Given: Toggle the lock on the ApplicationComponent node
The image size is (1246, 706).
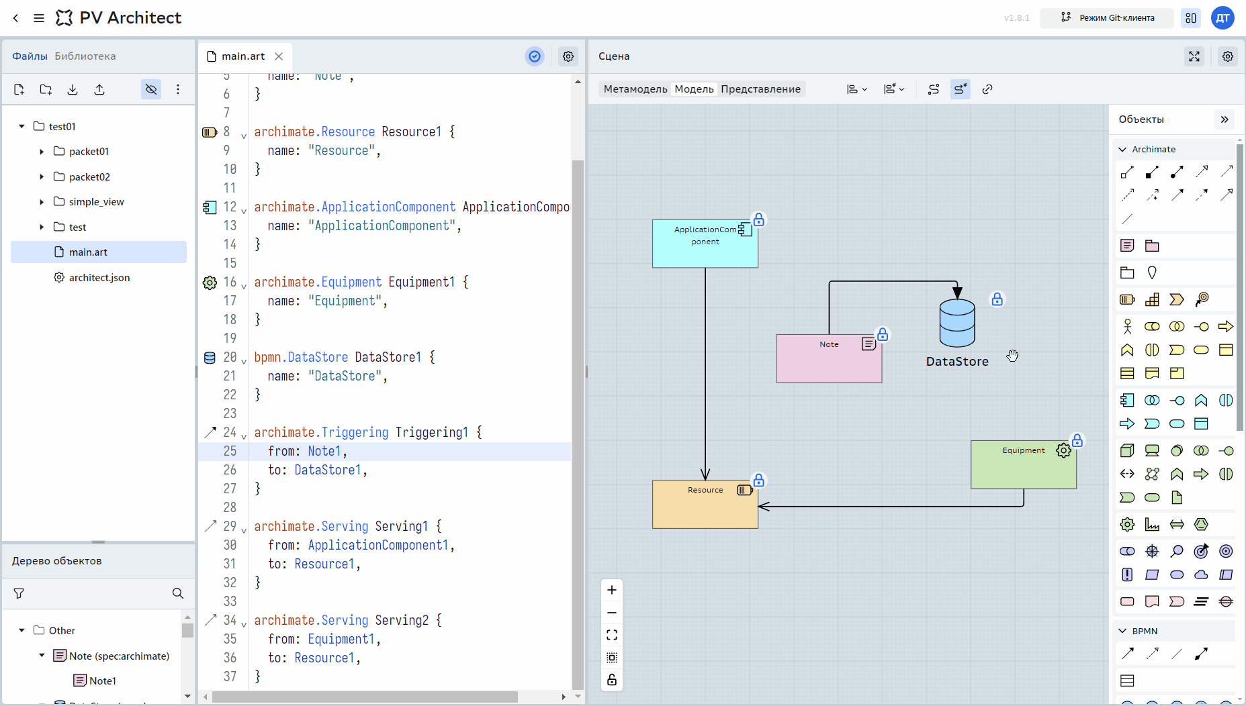Looking at the screenshot, I should (x=759, y=220).
